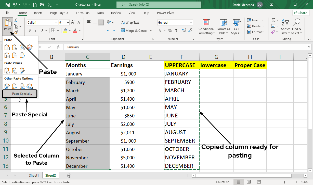This screenshot has height=185, width=313.
Task: Switch to the Sheet1 tab
Action: point(34,175)
